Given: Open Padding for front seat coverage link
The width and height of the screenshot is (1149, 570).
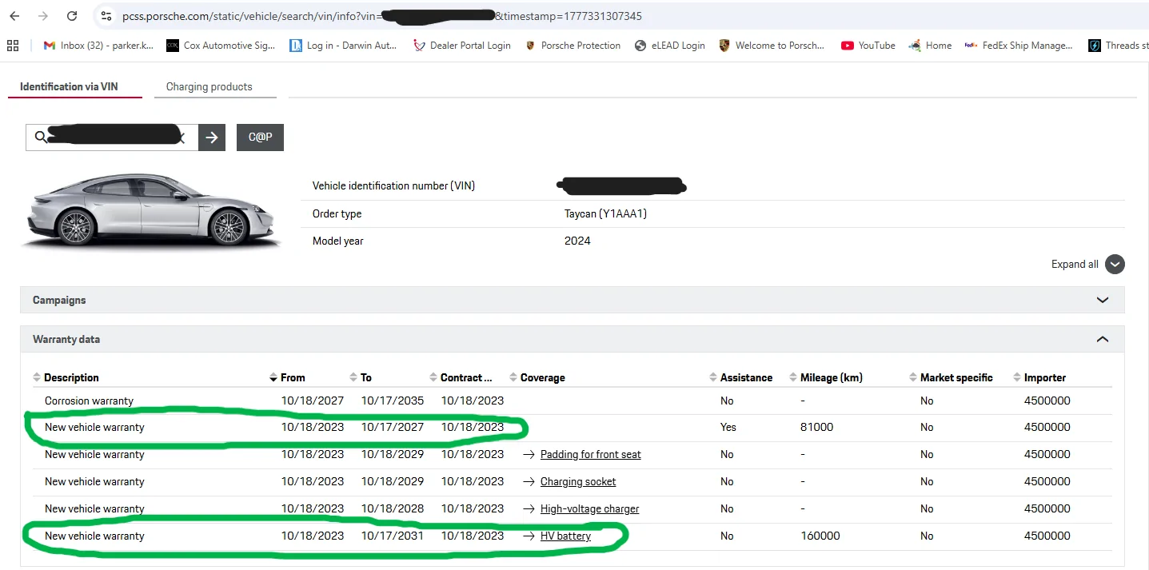Looking at the screenshot, I should point(591,455).
